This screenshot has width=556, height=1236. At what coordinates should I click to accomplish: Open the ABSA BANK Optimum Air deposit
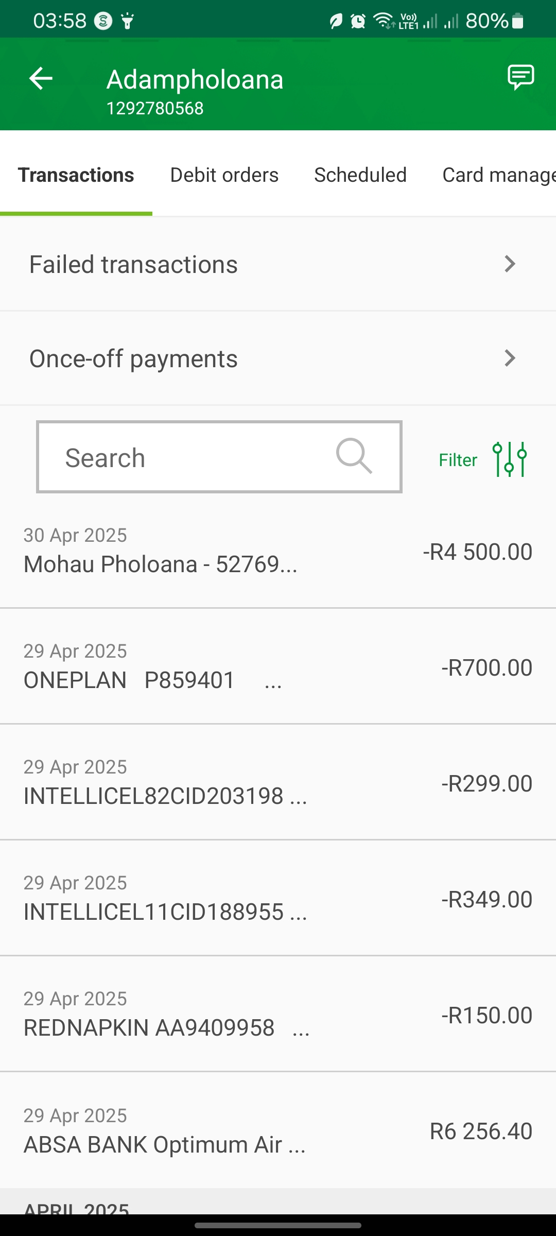point(278,1131)
